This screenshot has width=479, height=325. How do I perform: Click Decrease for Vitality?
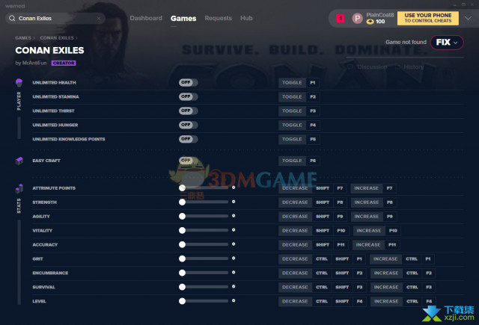pyautogui.click(x=295, y=231)
